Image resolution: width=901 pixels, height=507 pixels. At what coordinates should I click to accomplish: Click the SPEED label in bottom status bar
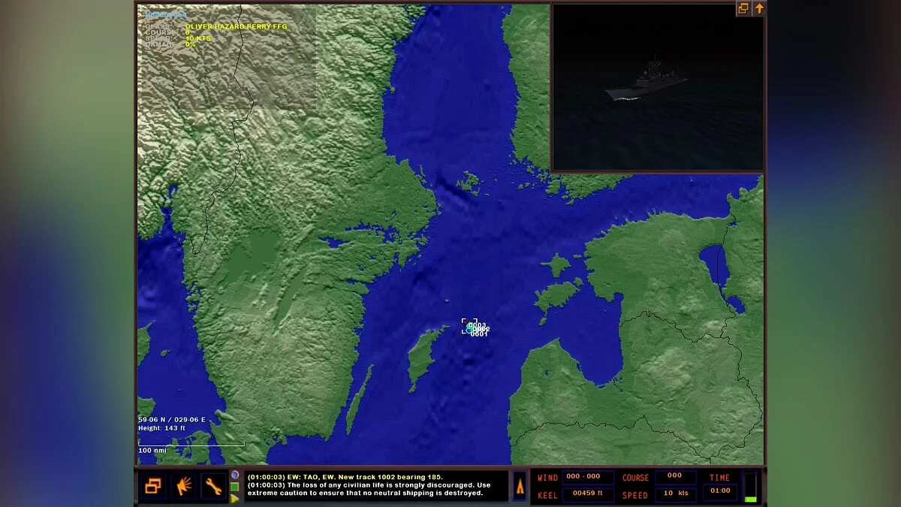point(635,496)
